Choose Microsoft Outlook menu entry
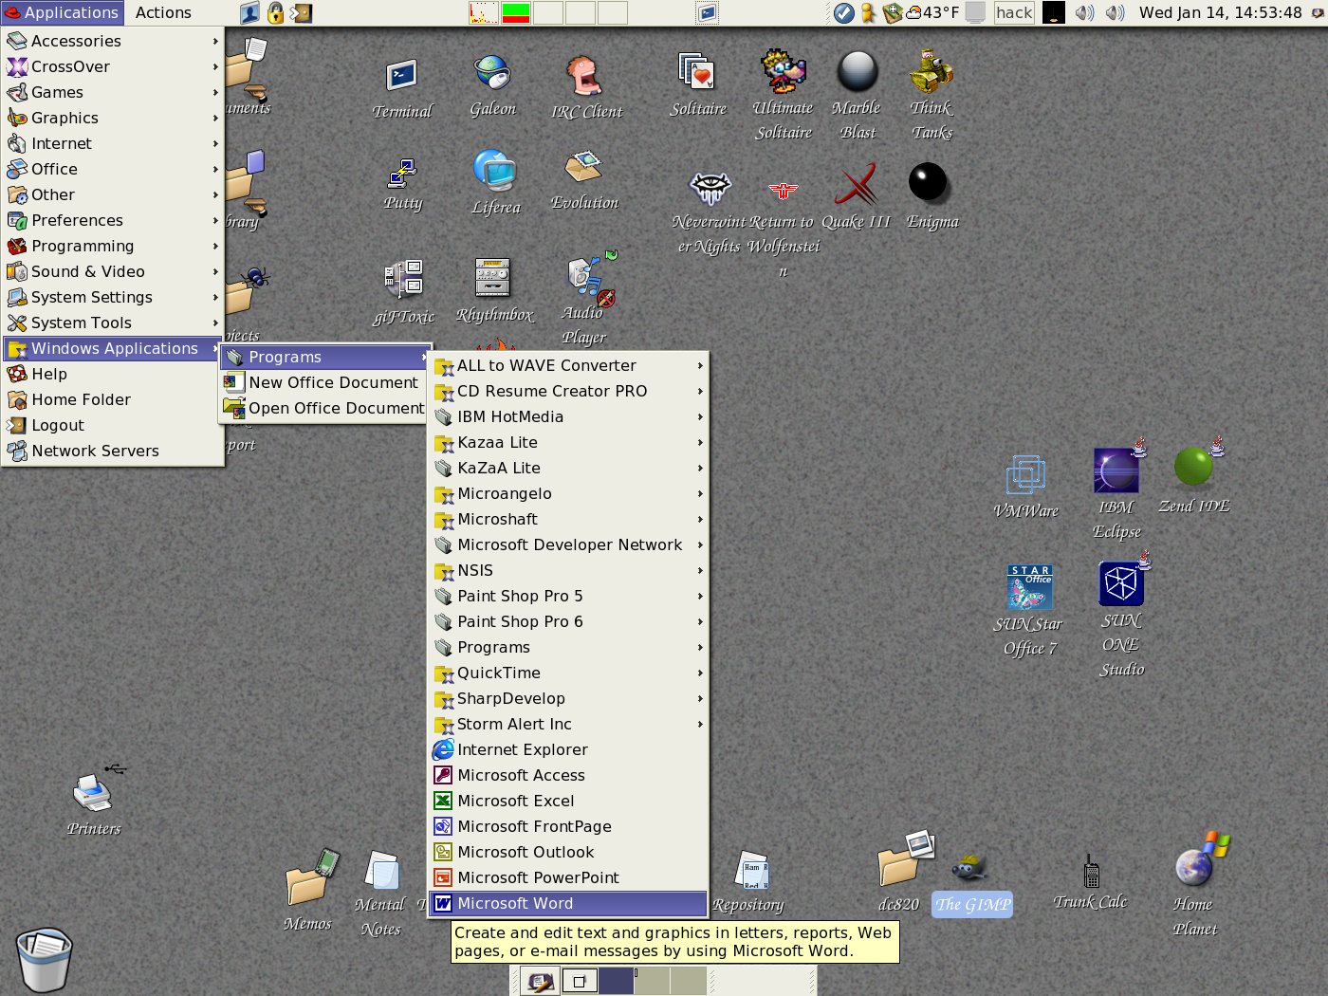This screenshot has height=996, width=1328. [x=569, y=852]
